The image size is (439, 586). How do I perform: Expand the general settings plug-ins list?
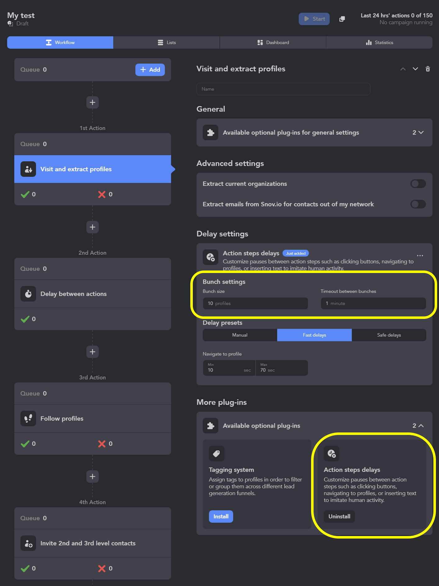(x=418, y=132)
